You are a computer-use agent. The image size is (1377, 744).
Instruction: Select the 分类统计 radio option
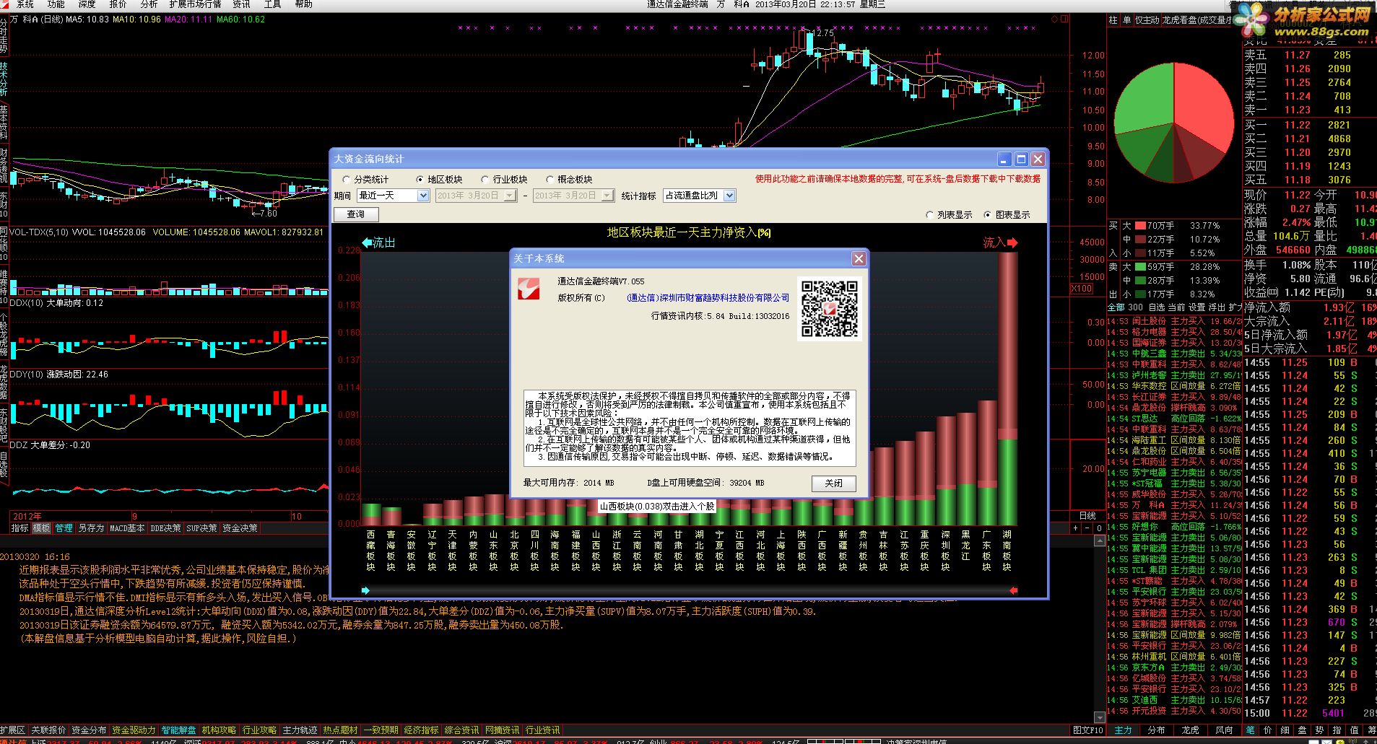pos(365,179)
